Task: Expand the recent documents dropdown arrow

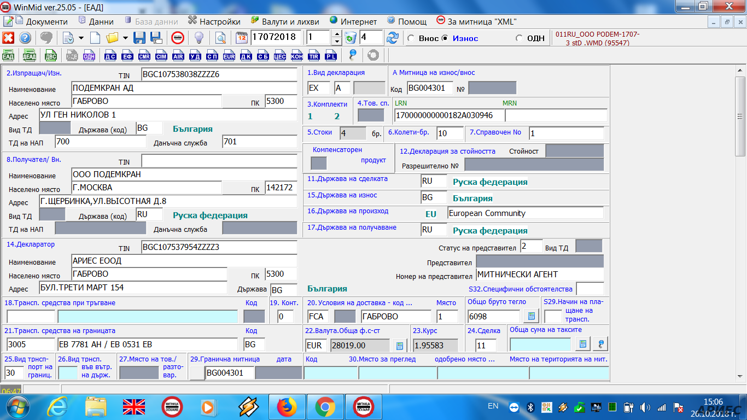Action: pyautogui.click(x=81, y=38)
